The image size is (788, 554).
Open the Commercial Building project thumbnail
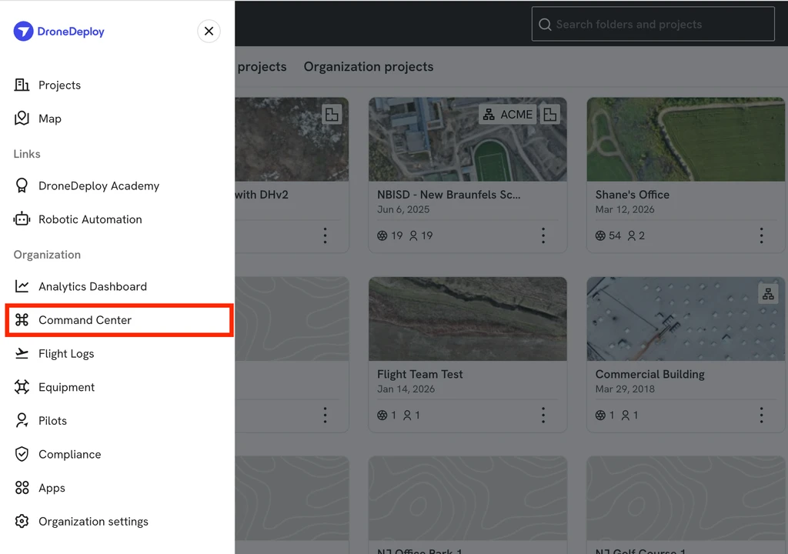686,319
